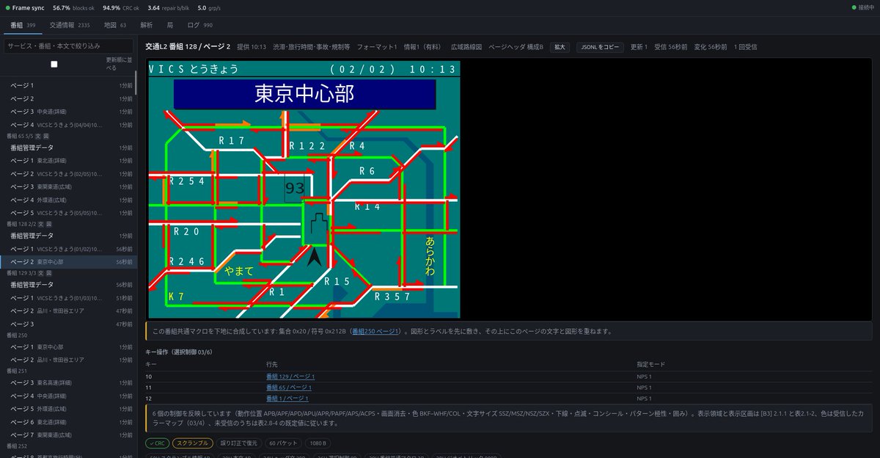This screenshot has width=880, height=458.
Task: Click the 56.7% blocks ok statistic
Action: 74,7
